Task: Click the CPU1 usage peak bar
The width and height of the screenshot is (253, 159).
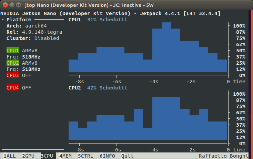Action: [166, 47]
